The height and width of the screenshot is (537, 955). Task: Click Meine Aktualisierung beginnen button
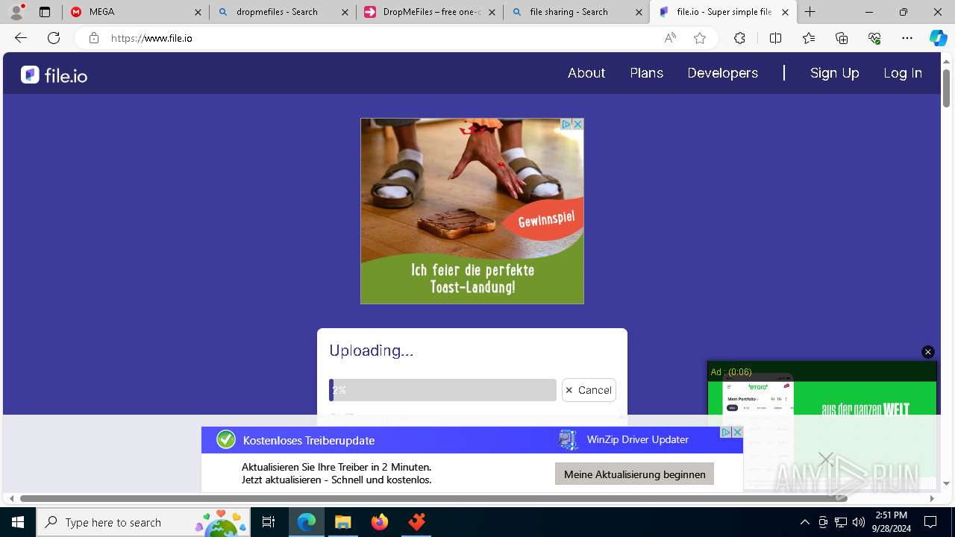tap(634, 474)
